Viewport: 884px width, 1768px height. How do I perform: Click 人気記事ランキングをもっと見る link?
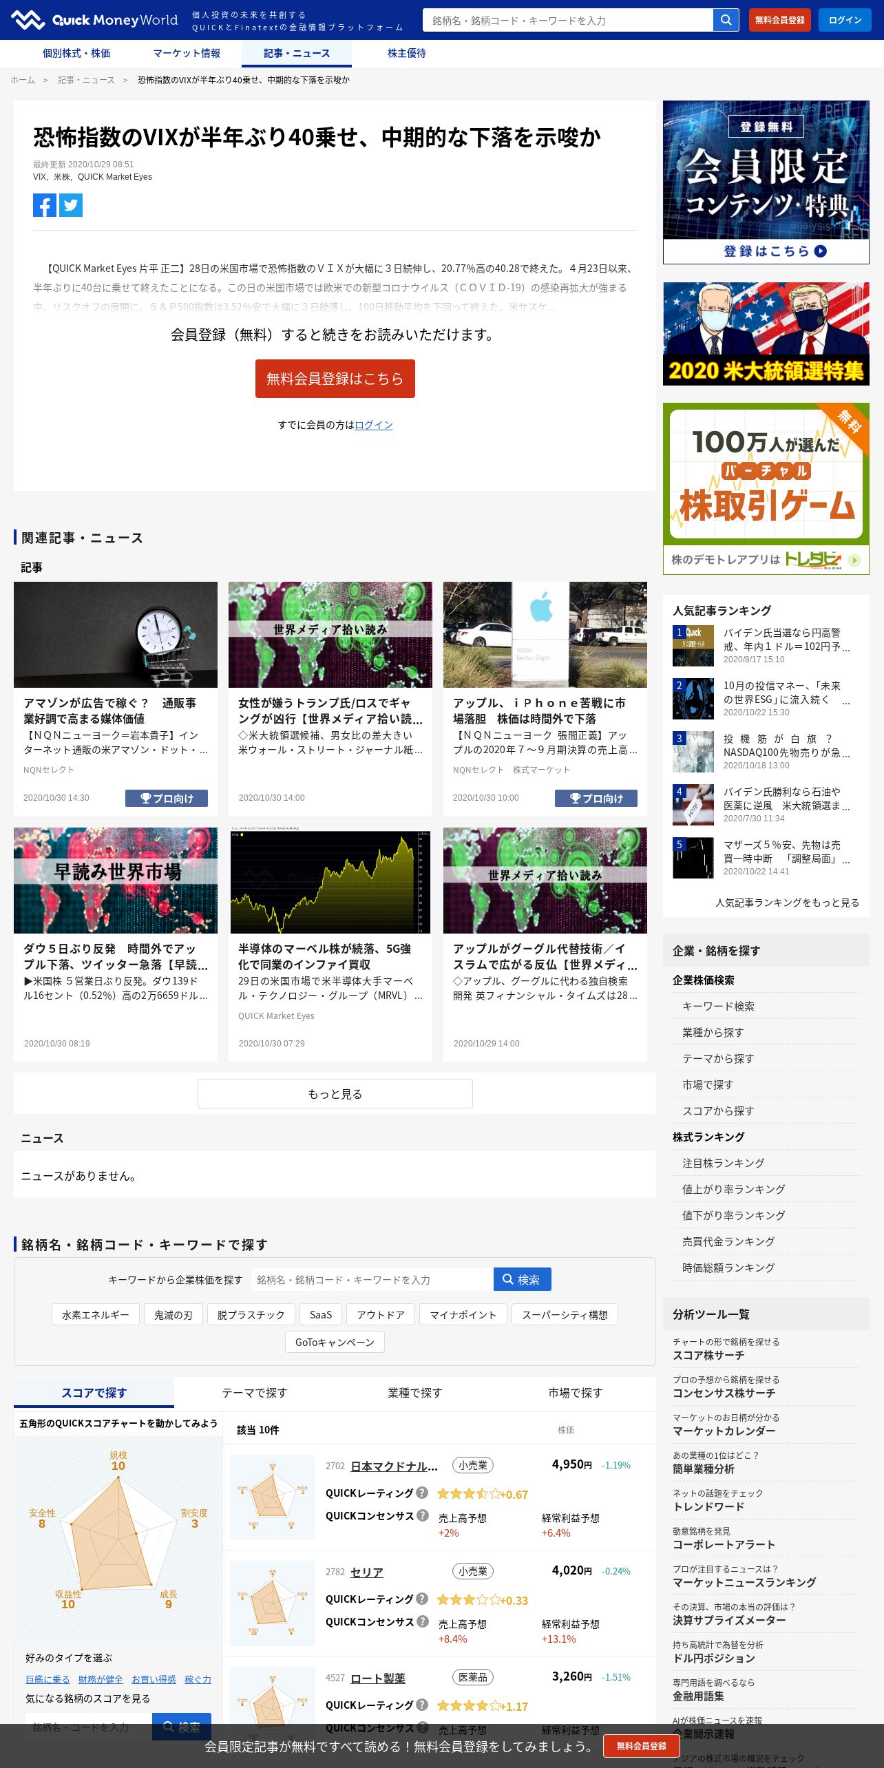click(787, 902)
